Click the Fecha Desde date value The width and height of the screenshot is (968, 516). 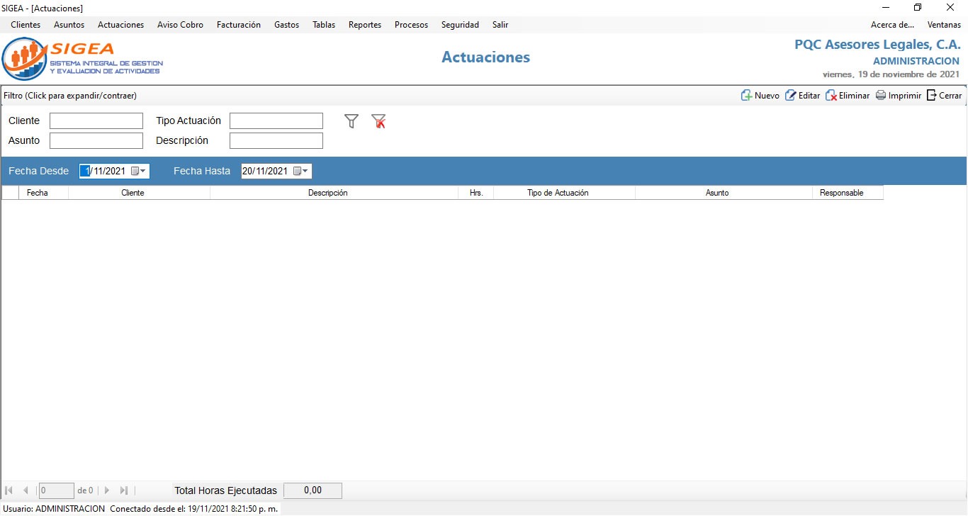[x=103, y=171]
